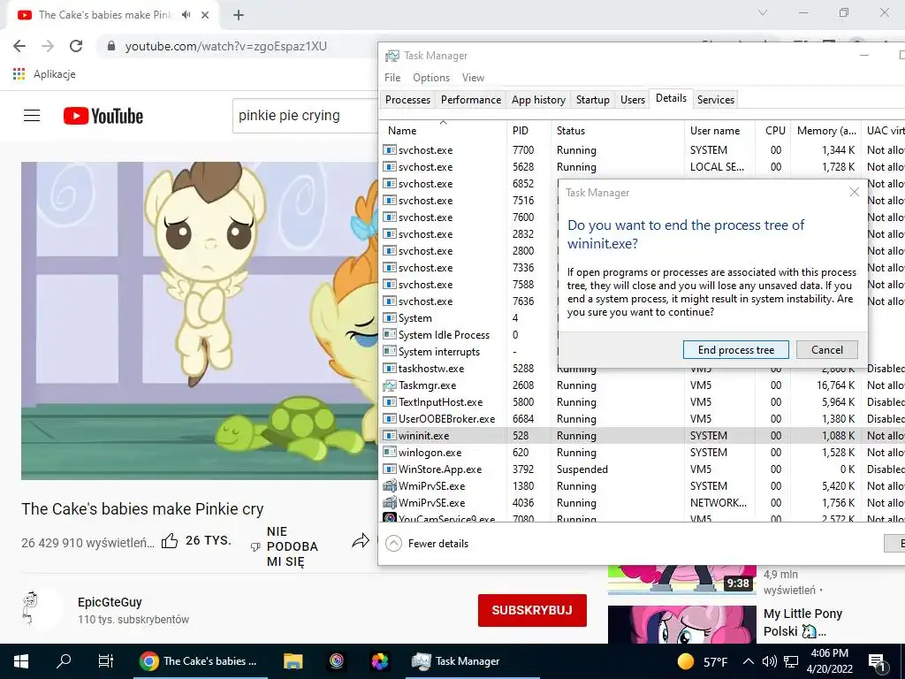The height and width of the screenshot is (679, 905).
Task: Close the Task Manager confirmation dialog
Action: coord(855,192)
